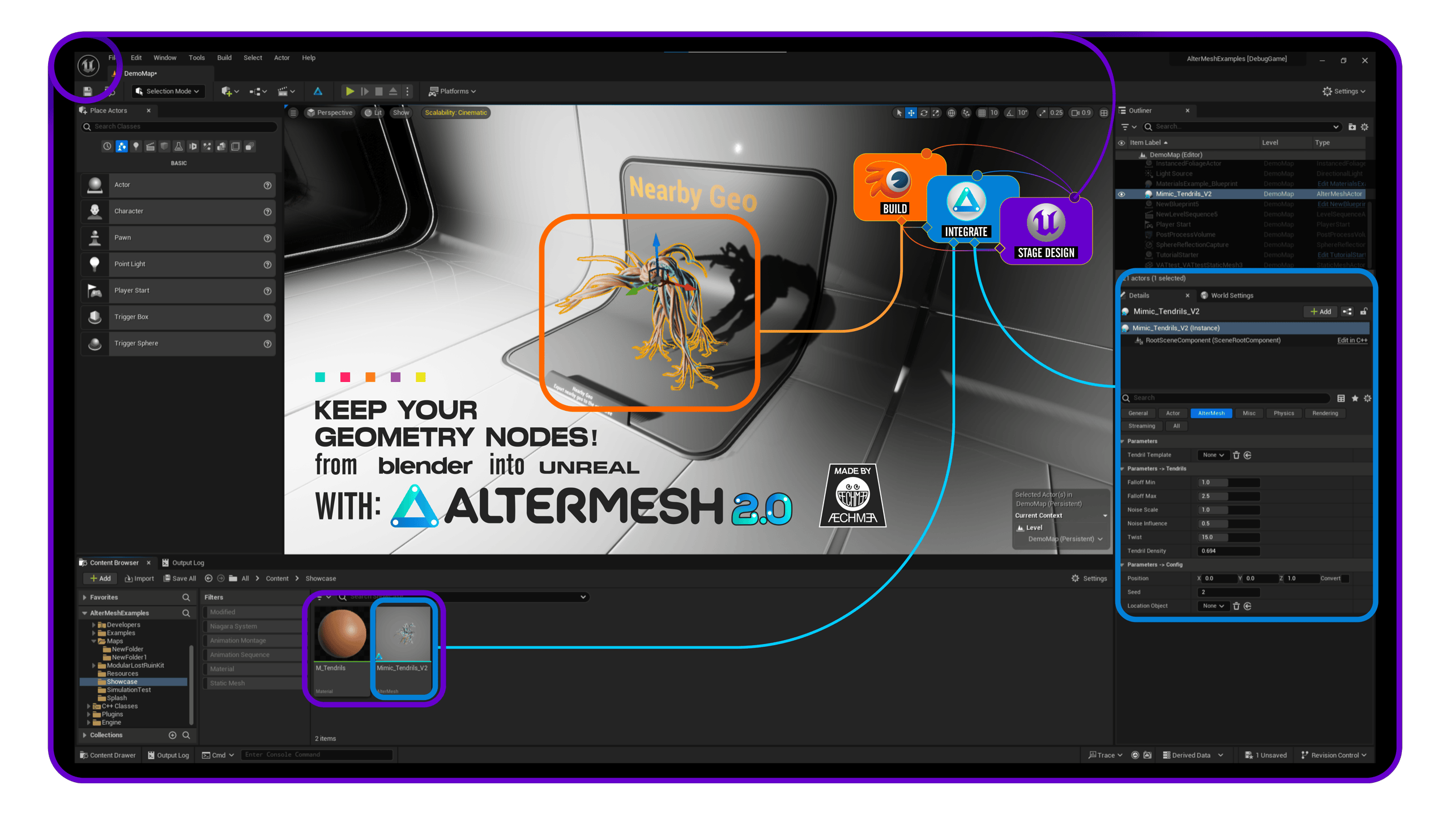1450x815 pixels.
Task: Click the Eject button in the play toolbar
Action: [393, 91]
